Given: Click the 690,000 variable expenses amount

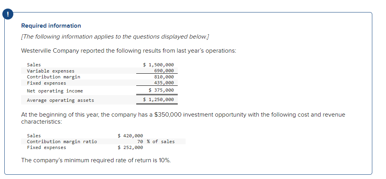Looking at the screenshot, I should click(x=164, y=71).
